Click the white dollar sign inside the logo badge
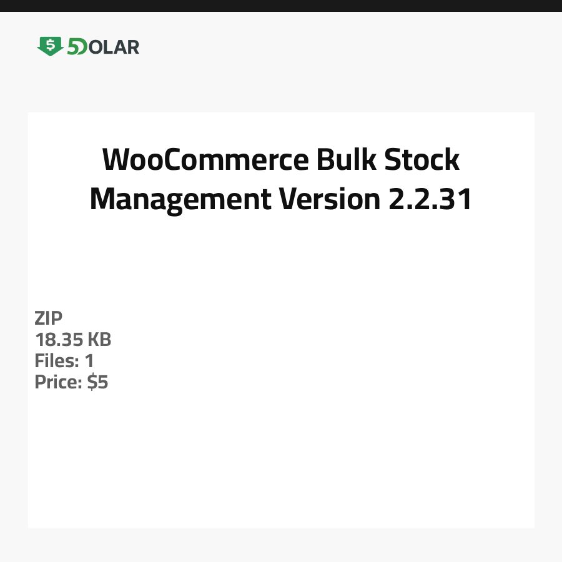Screen dimensions: 562x562 [50, 44]
